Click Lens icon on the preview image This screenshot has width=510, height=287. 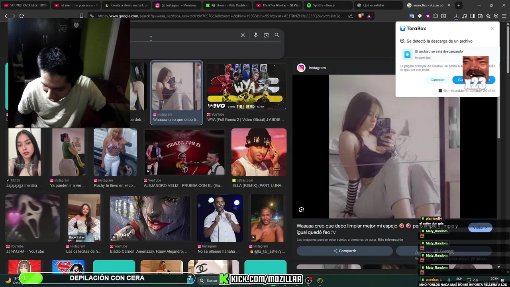point(302,210)
